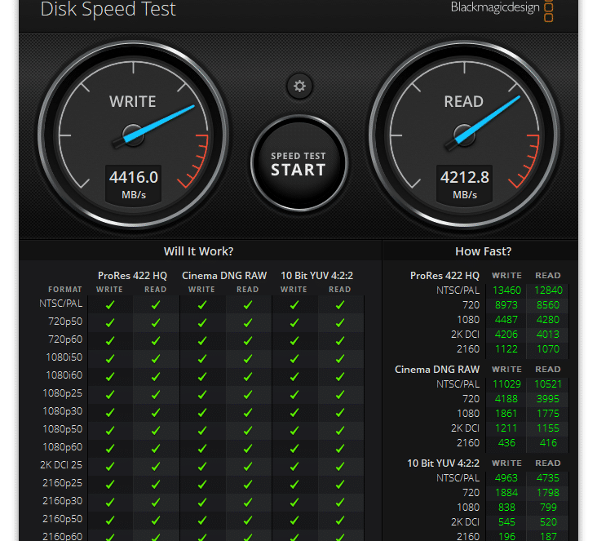Click the Disk Speed Test title
This screenshot has width=597, height=541.
108,9
